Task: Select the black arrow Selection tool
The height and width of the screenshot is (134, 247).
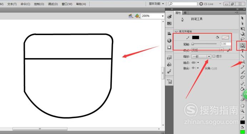Action: tap(242, 18)
